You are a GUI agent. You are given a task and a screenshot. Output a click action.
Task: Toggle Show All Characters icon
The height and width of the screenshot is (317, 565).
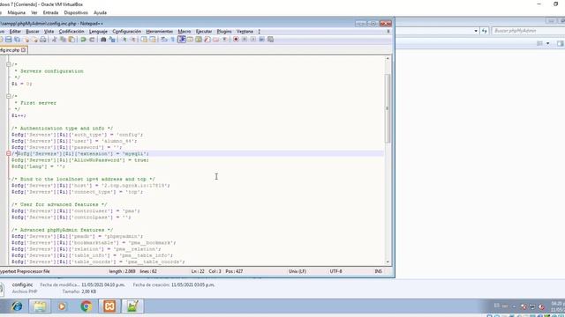(x=173, y=39)
